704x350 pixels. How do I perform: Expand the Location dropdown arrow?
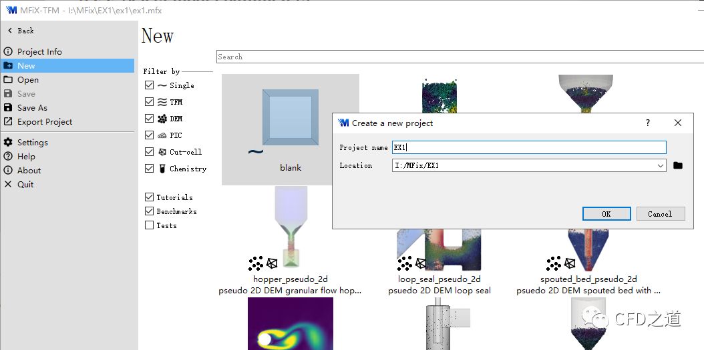point(661,165)
